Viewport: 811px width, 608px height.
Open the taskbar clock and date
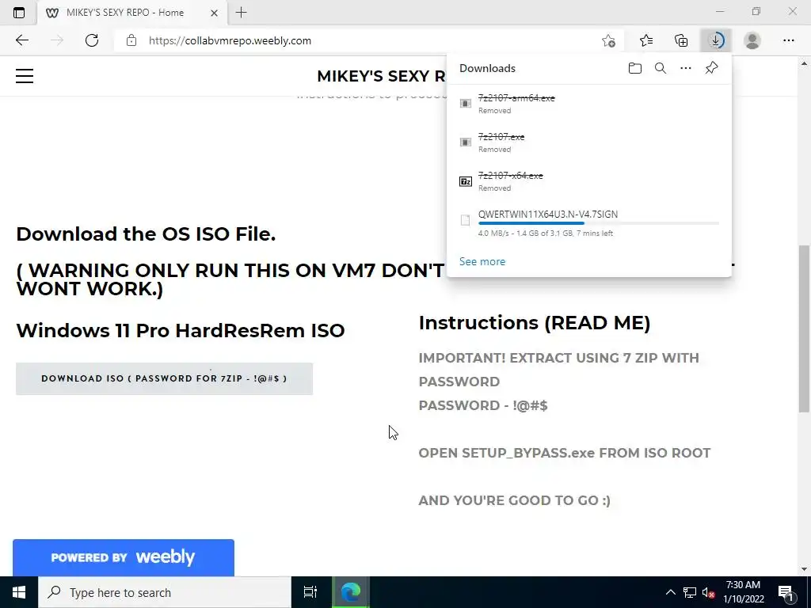pyautogui.click(x=743, y=592)
